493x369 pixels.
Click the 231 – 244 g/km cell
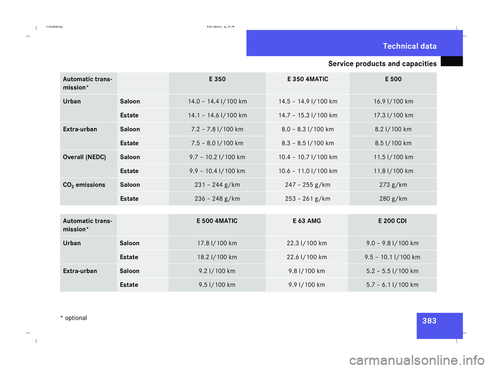tap(217, 184)
